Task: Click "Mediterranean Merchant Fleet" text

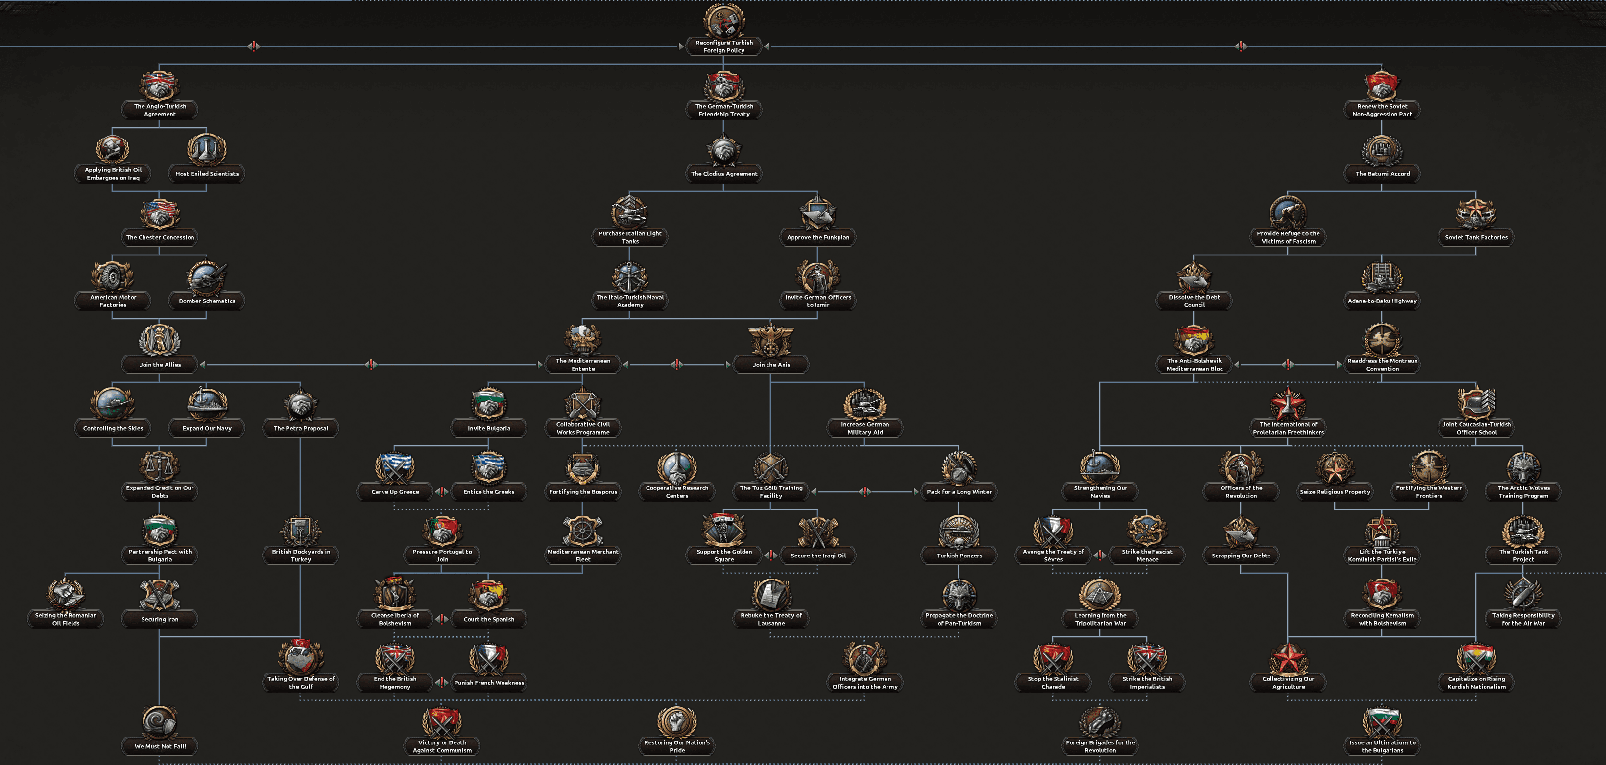Action: click(x=583, y=555)
